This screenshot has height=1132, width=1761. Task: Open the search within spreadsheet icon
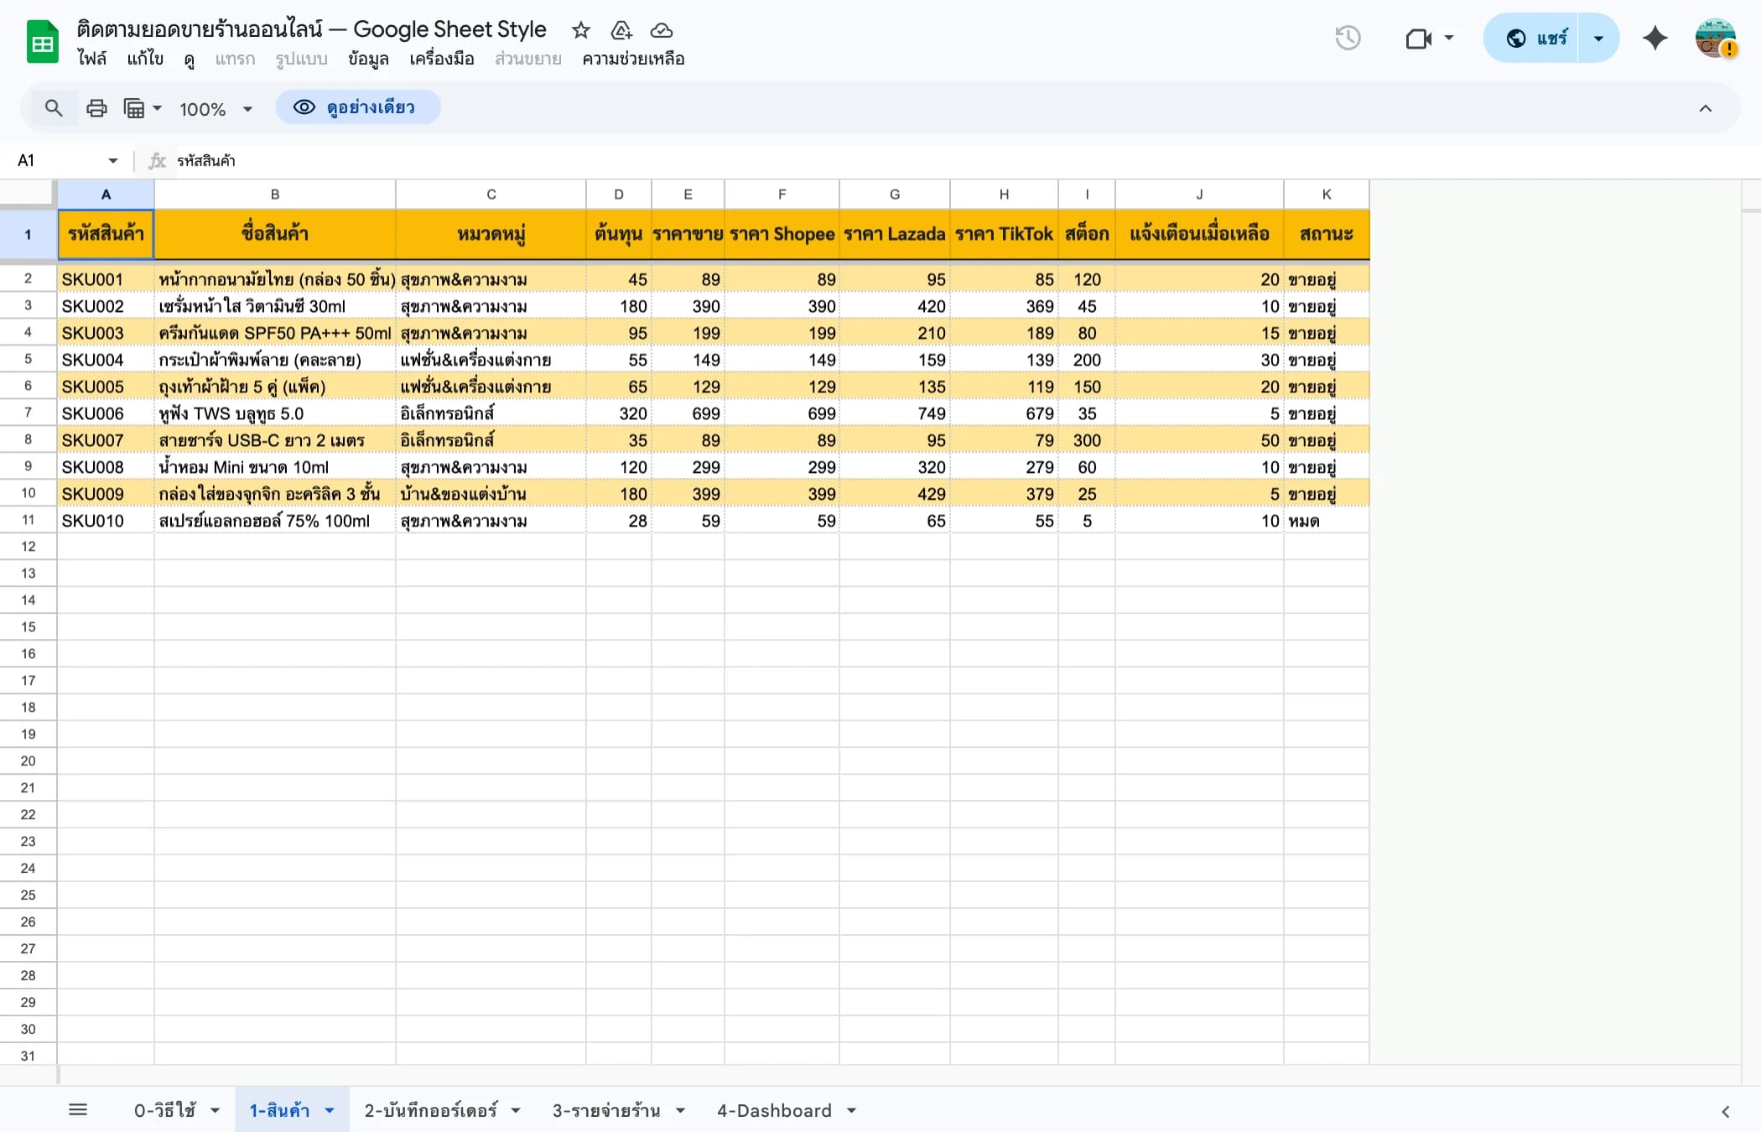pos(53,107)
